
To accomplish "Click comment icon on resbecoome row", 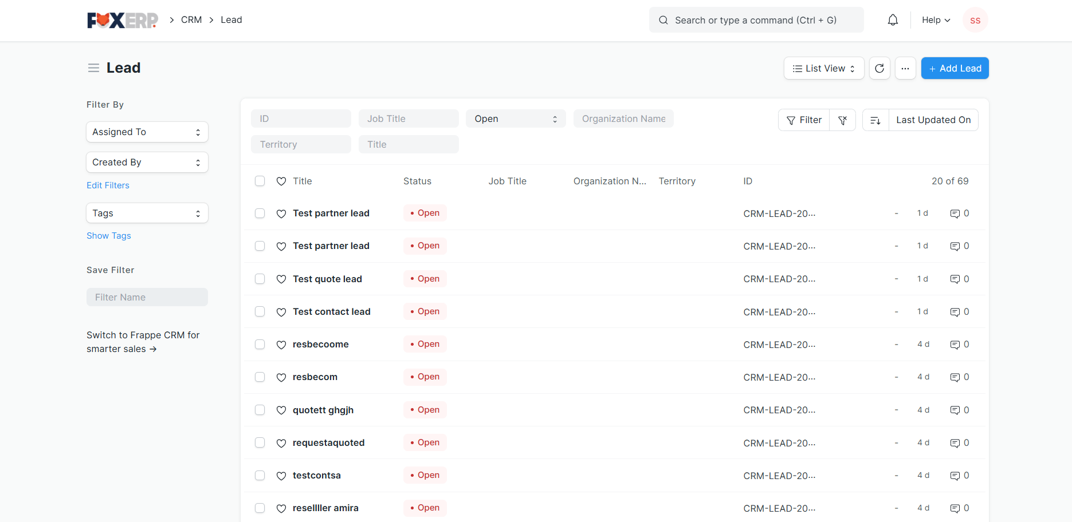I will [955, 345].
